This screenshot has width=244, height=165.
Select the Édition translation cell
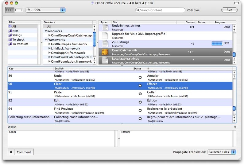pos(190,102)
